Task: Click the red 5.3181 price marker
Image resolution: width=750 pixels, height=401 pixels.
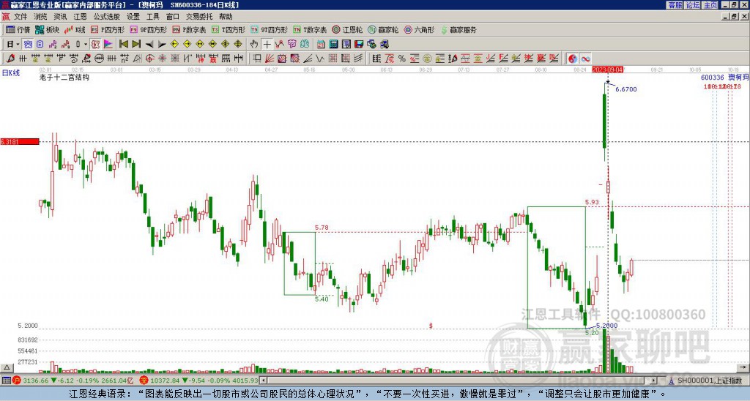Action: 20,141
